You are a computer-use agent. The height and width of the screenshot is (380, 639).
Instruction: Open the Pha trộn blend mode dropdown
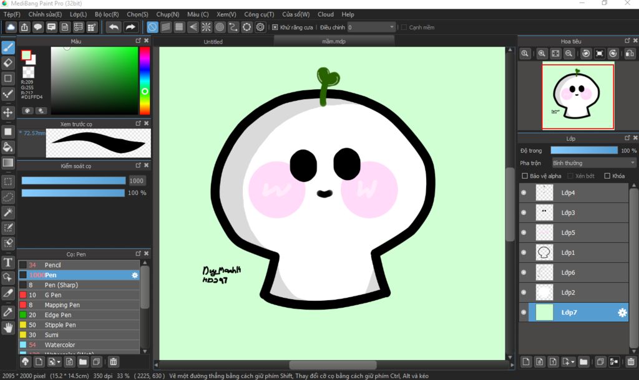pos(594,163)
